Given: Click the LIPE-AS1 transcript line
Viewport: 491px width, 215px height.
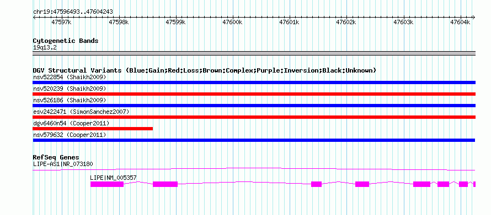Looking at the screenshot, I should (254, 169).
